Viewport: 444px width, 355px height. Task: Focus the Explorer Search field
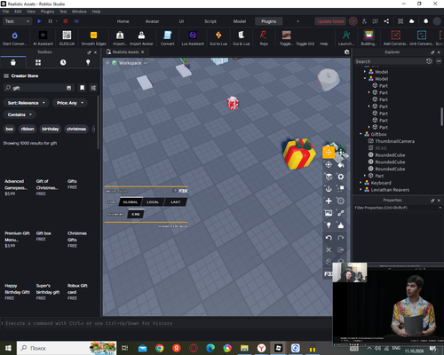[x=390, y=61]
